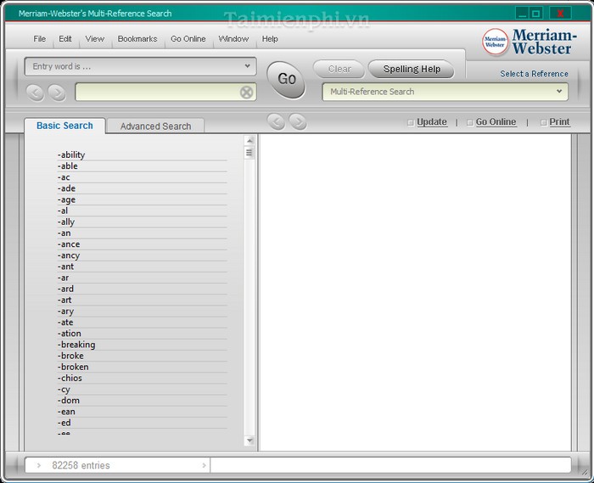Image resolution: width=594 pixels, height=483 pixels.
Task: Select '-art' in the word list
Action: (64, 300)
